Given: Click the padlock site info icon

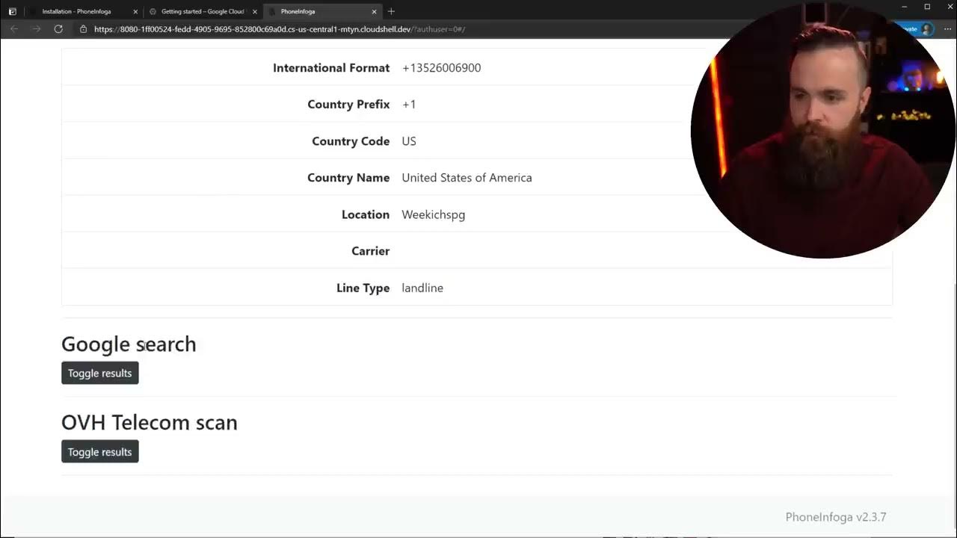Looking at the screenshot, I should (84, 29).
